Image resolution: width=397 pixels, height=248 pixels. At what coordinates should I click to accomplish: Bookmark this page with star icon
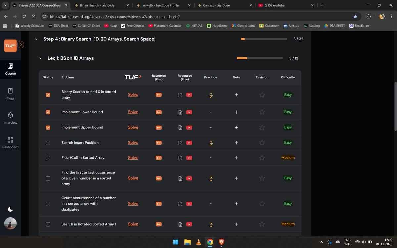pos(355,16)
